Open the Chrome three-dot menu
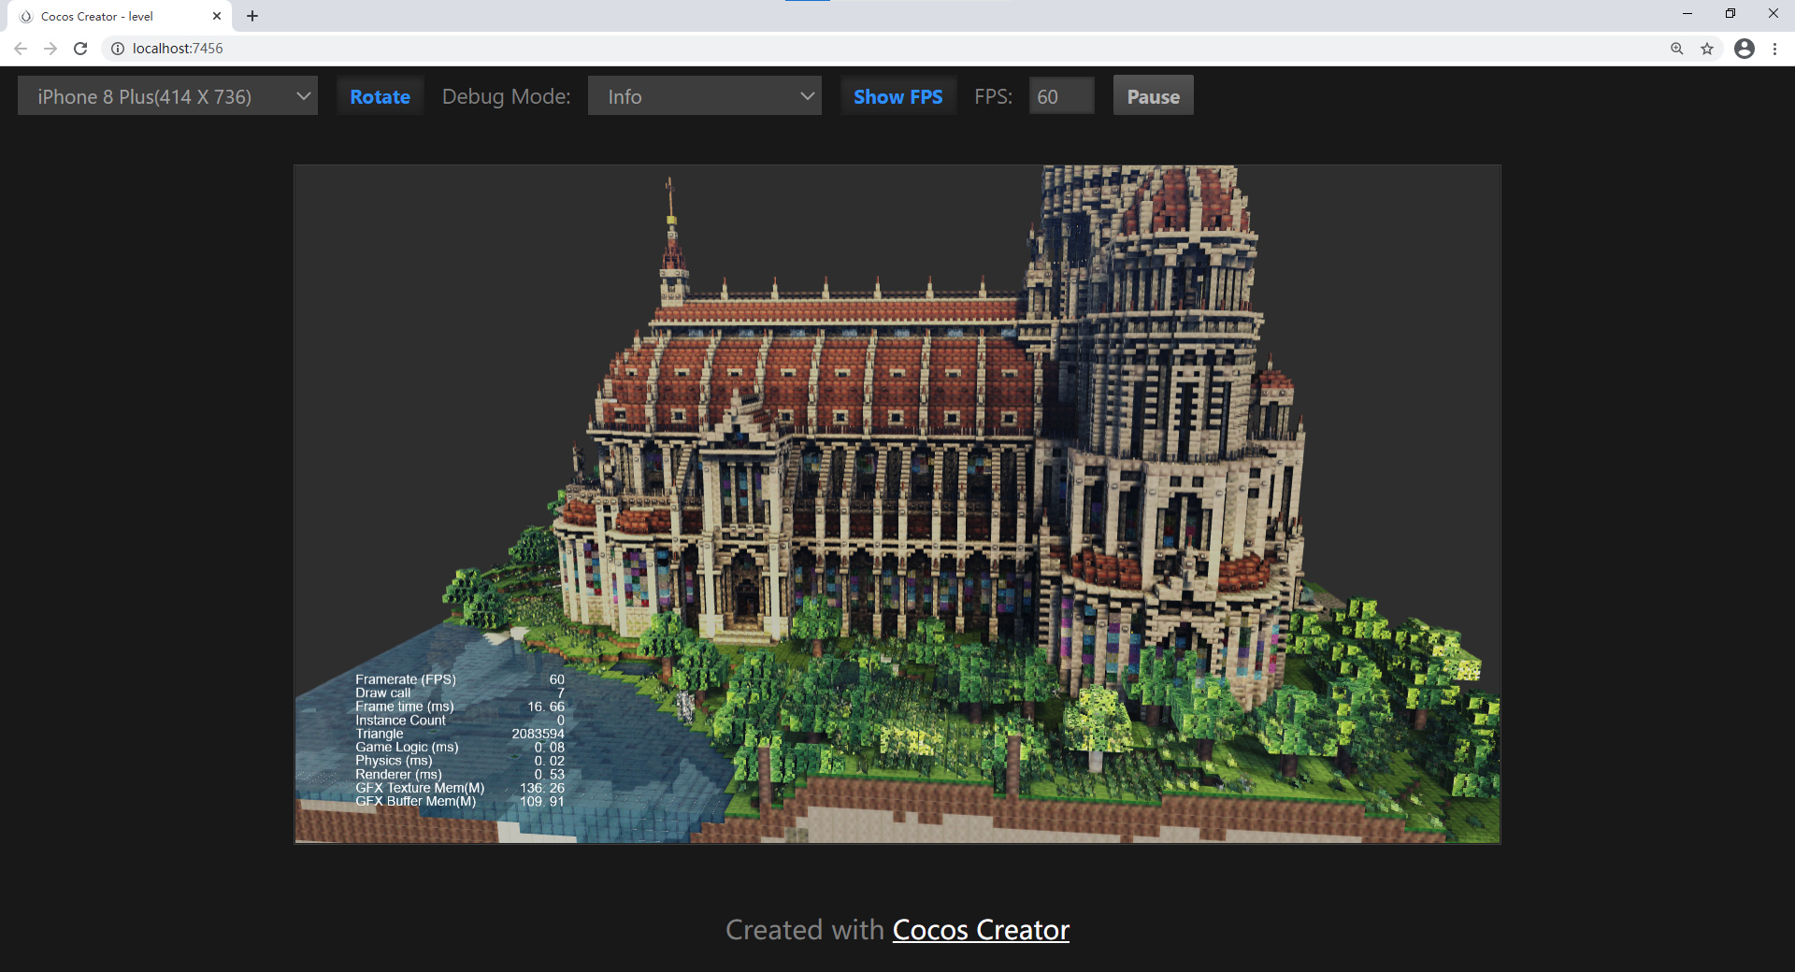Viewport: 1795px width, 972px height. [x=1774, y=49]
